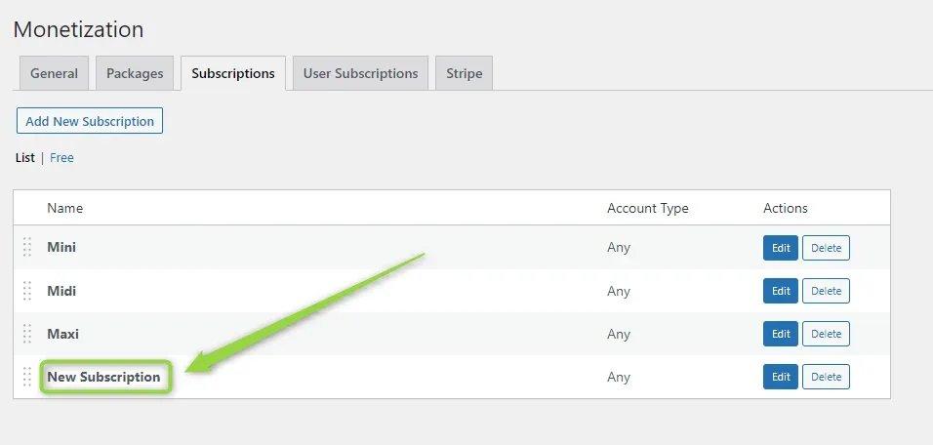Click Add New Subscription button
Viewport: 933px width, 445px height.
(90, 121)
